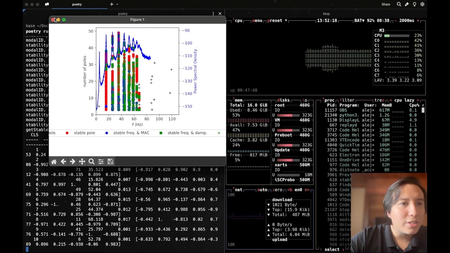Open the configure subplots settings
The image size is (450, 253).
point(101,161)
